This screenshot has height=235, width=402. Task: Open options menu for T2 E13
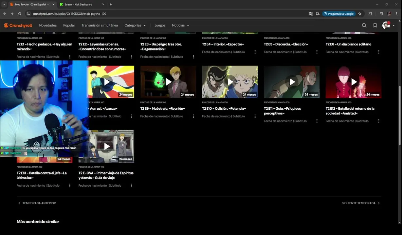tap(70, 186)
